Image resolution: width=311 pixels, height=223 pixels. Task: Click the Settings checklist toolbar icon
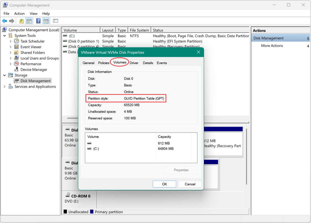[56, 21]
